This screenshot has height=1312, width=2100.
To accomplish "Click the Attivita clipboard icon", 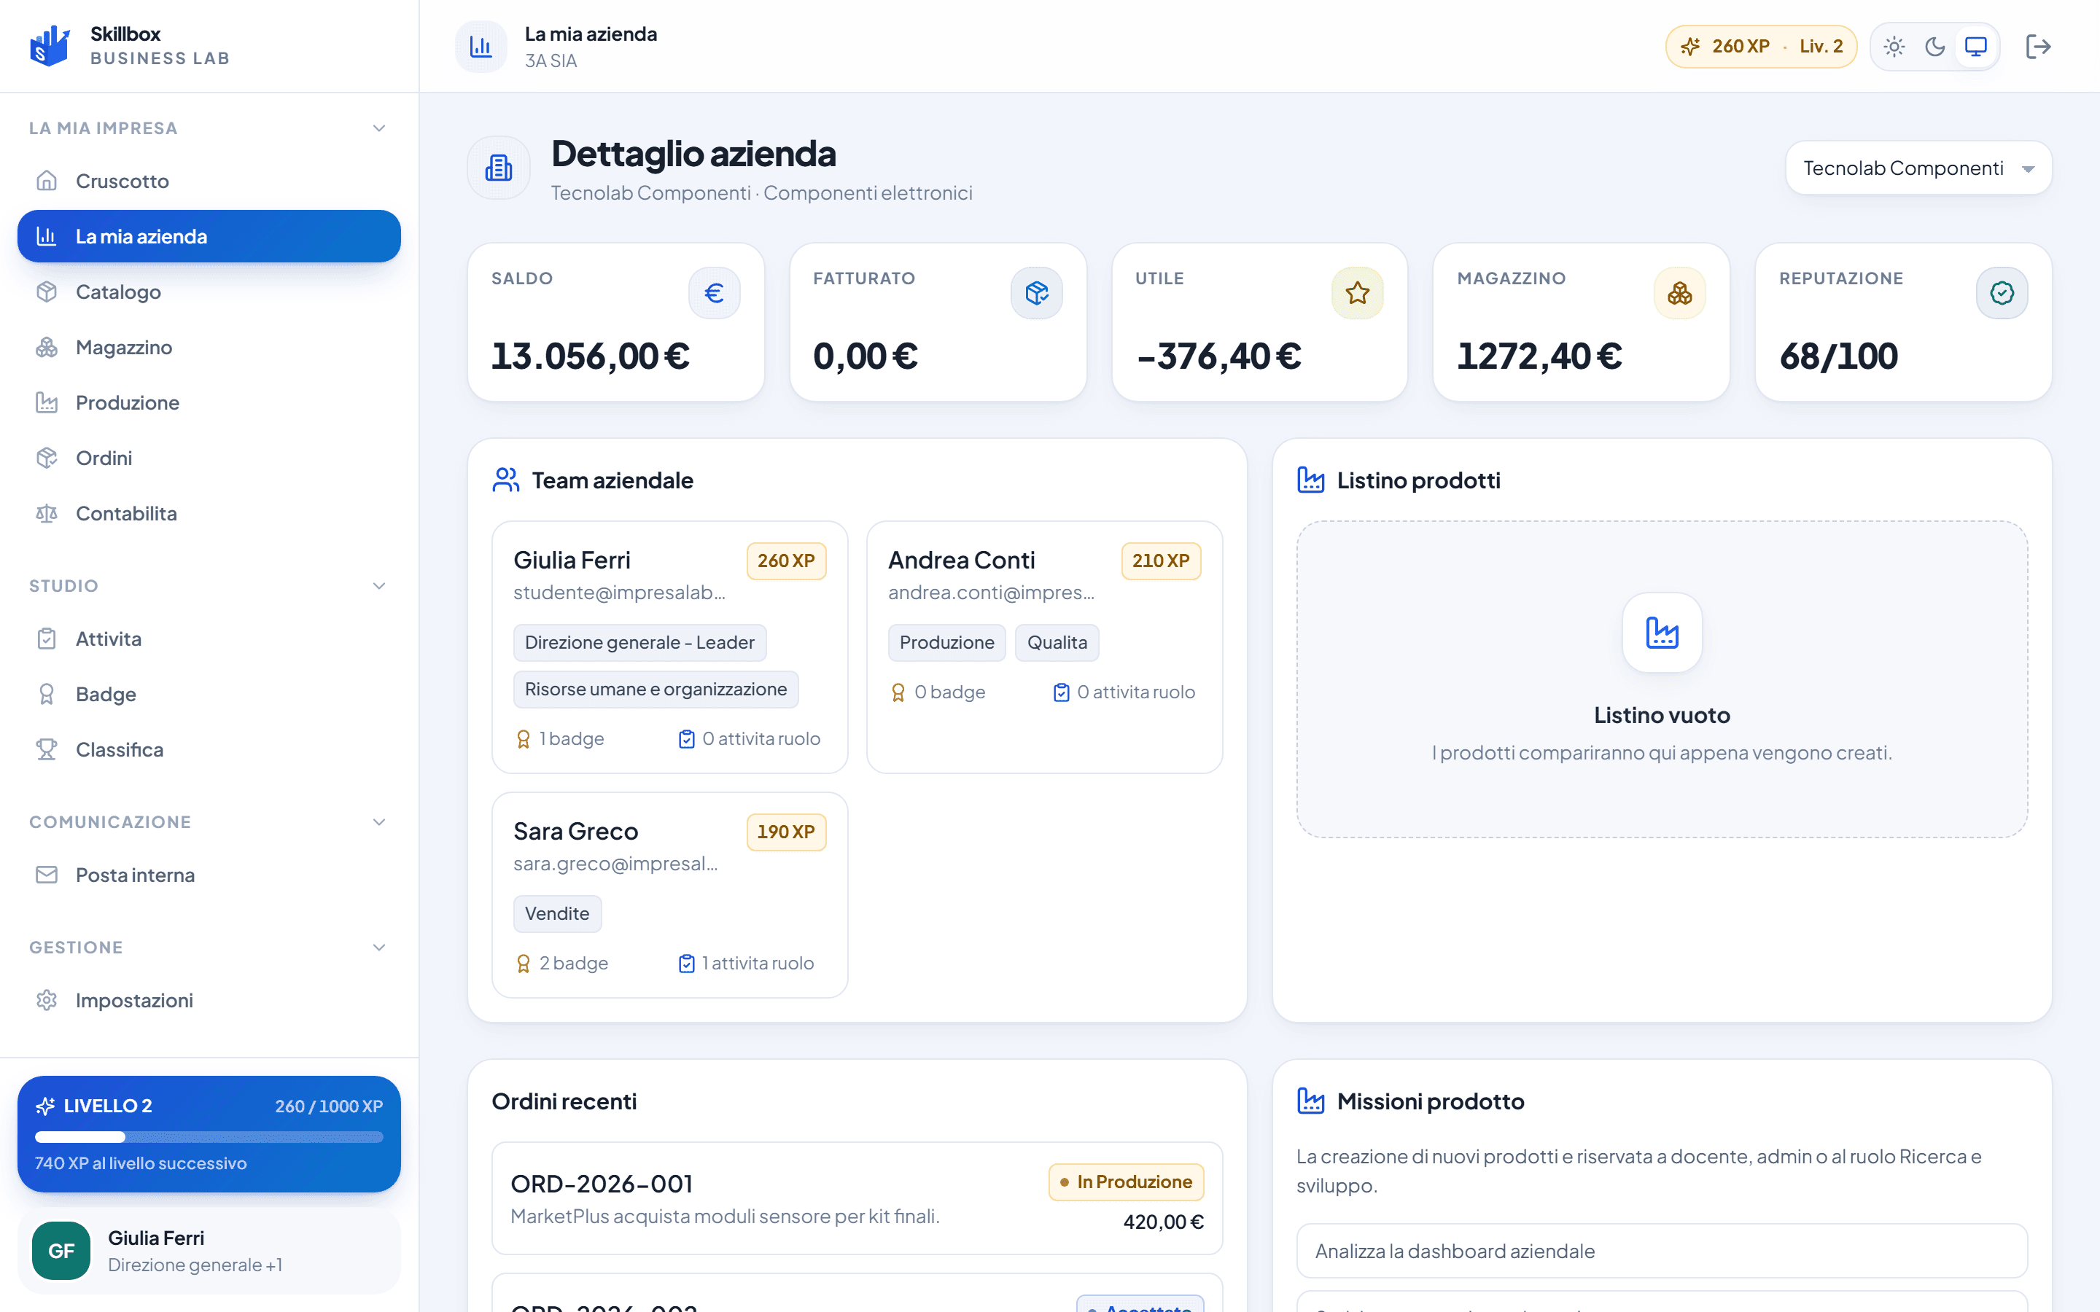I will pos(47,639).
